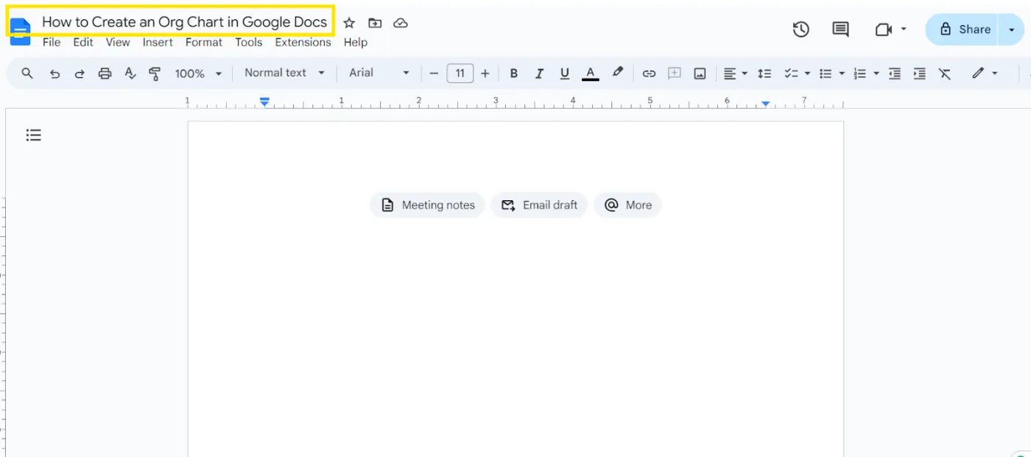Expand the checklist options arrow
The width and height of the screenshot is (1031, 457).
tap(807, 74)
